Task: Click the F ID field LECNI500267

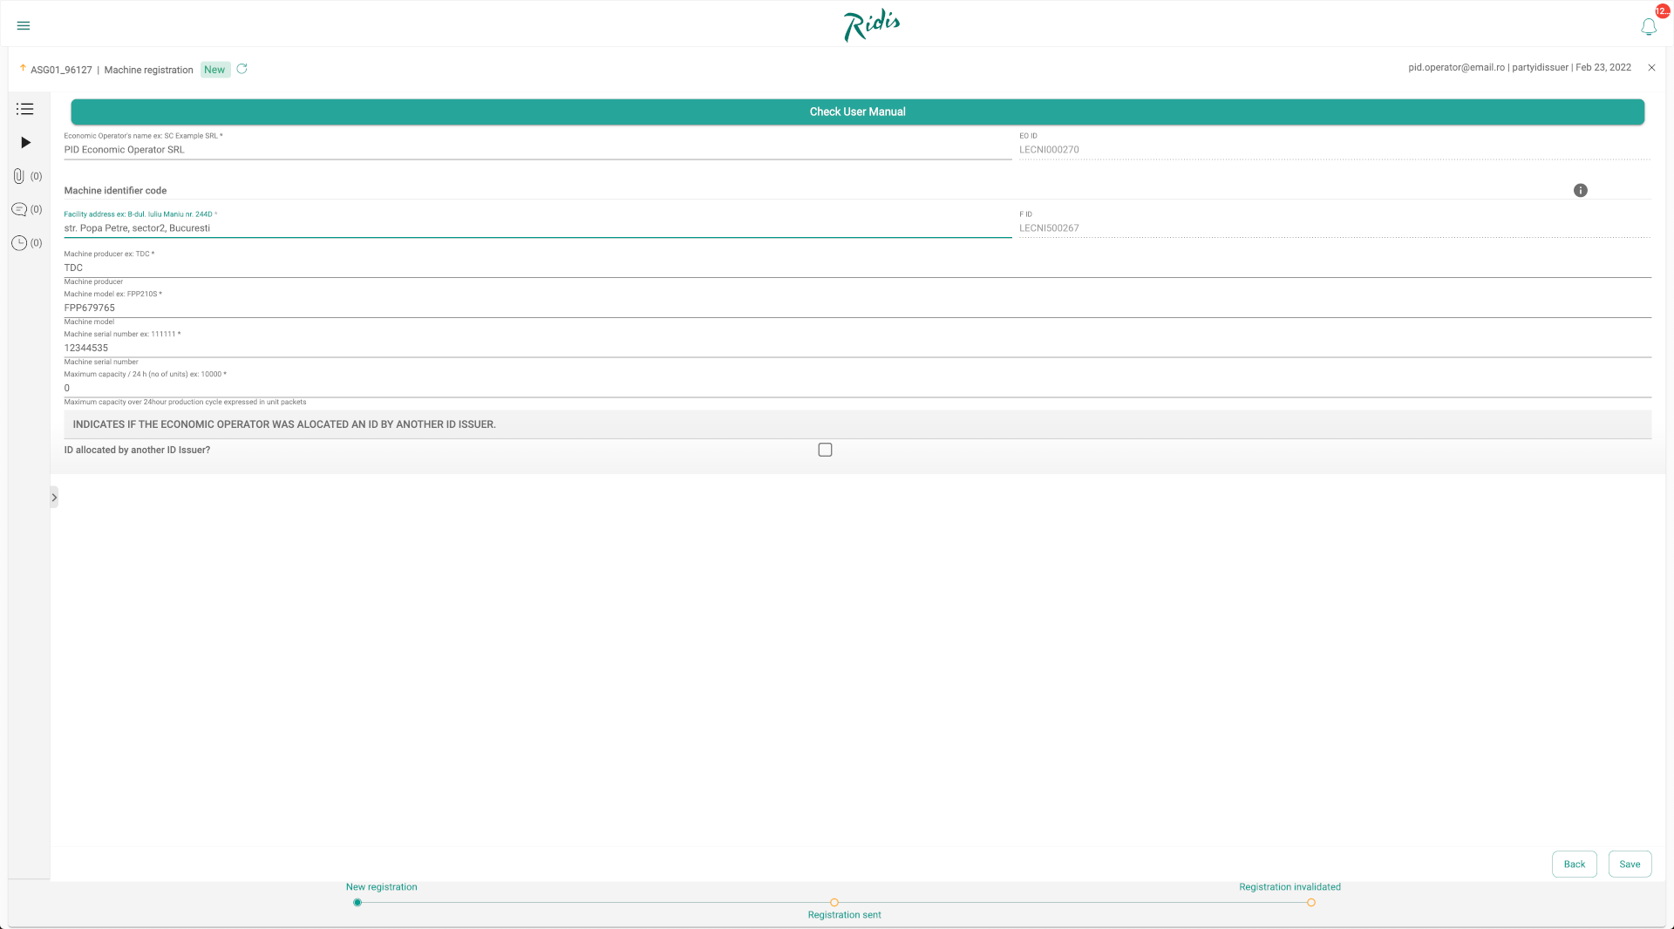Action: pos(1335,228)
